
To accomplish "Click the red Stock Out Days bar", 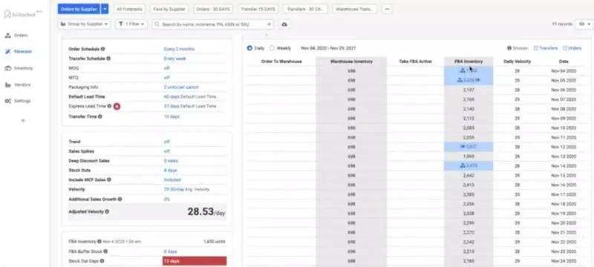I will tap(195, 261).
